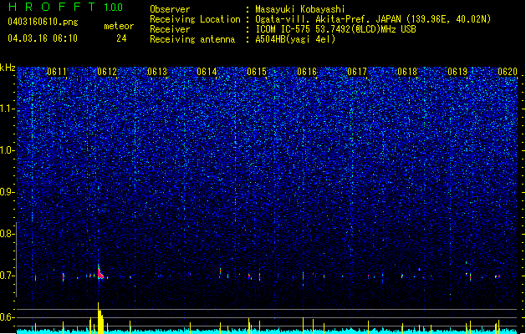Click the 0616 time marker
526x334 pixels.
(x=307, y=72)
